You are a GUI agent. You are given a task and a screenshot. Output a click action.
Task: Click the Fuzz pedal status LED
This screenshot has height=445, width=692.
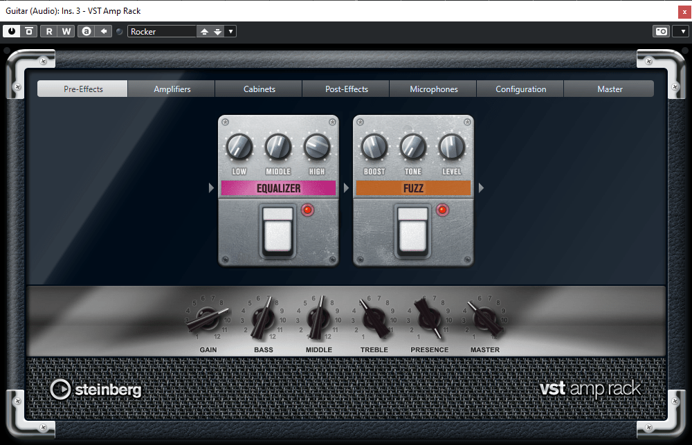tap(441, 210)
